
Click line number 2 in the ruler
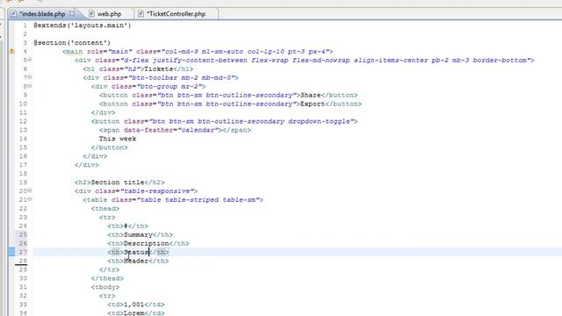coord(25,34)
